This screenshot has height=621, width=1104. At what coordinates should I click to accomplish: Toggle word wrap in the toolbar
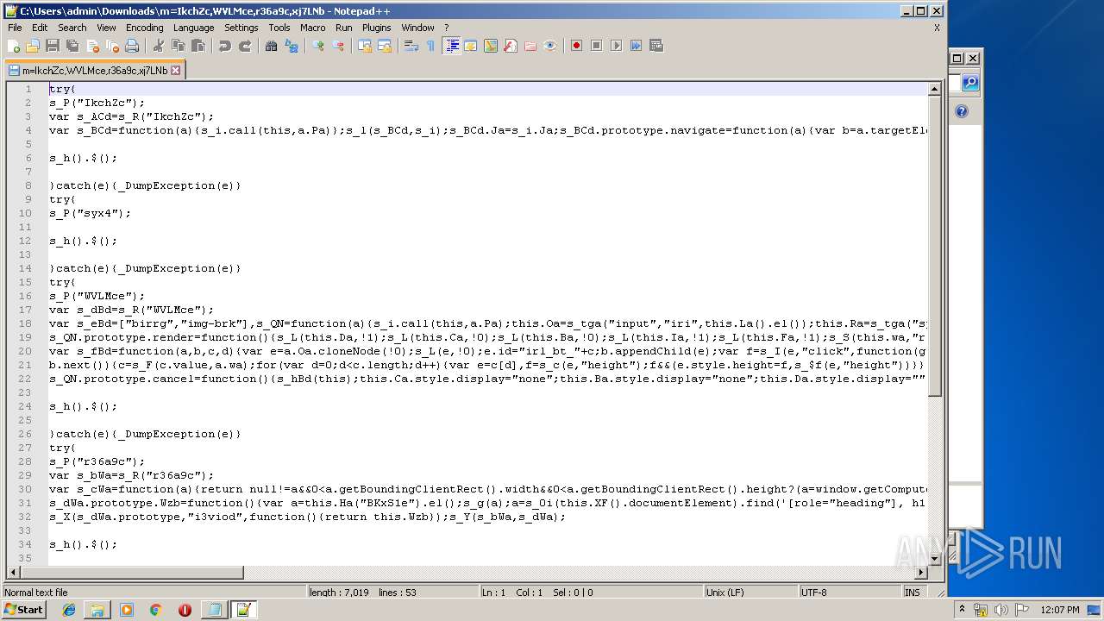coord(411,46)
